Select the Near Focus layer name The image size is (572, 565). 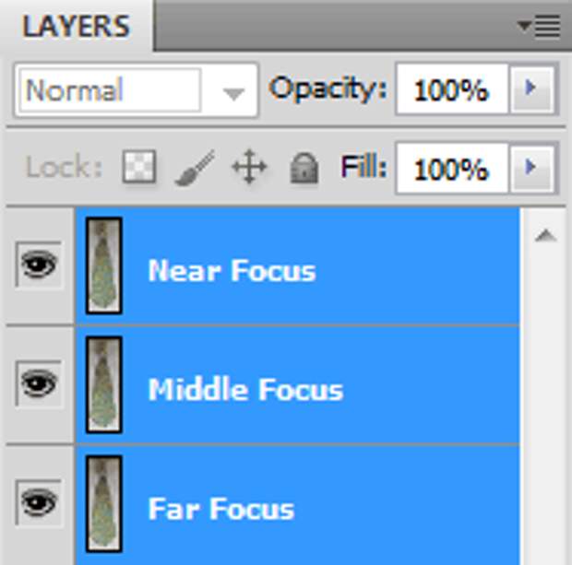click(232, 271)
